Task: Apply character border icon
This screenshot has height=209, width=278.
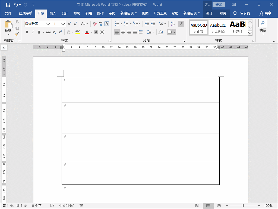Action: tap(107, 24)
